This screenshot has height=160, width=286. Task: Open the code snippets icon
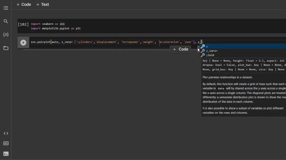pos(6,133)
